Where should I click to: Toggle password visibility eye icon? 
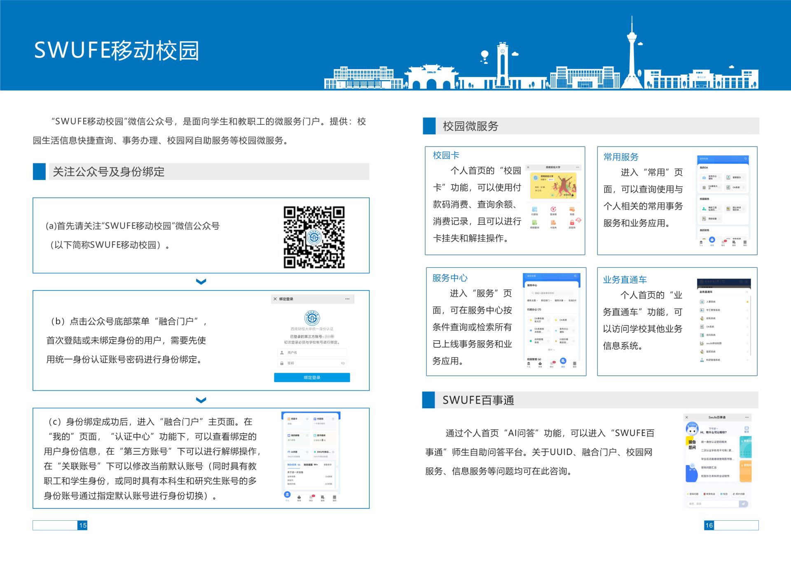[343, 363]
